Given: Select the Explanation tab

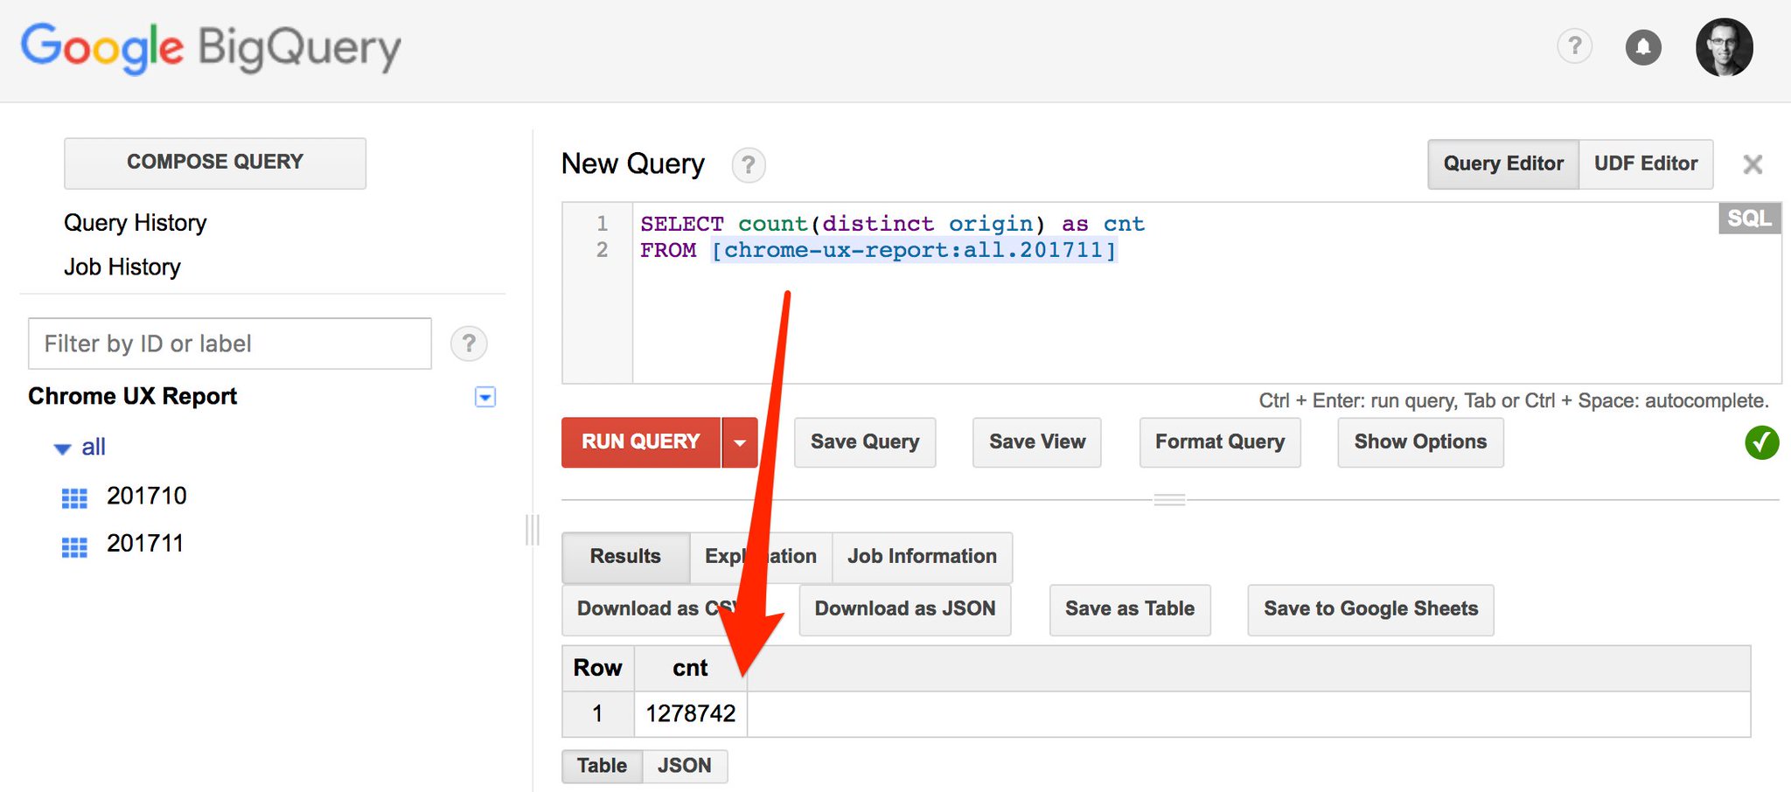Looking at the screenshot, I should coord(761,557).
